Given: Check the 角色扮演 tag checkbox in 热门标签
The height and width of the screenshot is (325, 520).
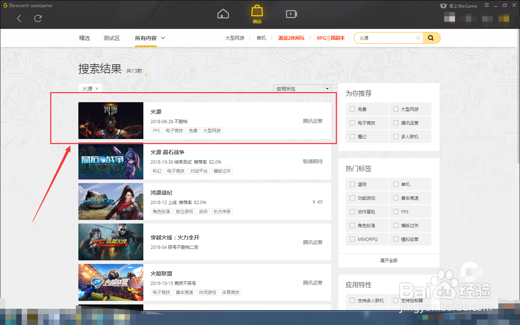Looking at the screenshot, I should [352, 225].
